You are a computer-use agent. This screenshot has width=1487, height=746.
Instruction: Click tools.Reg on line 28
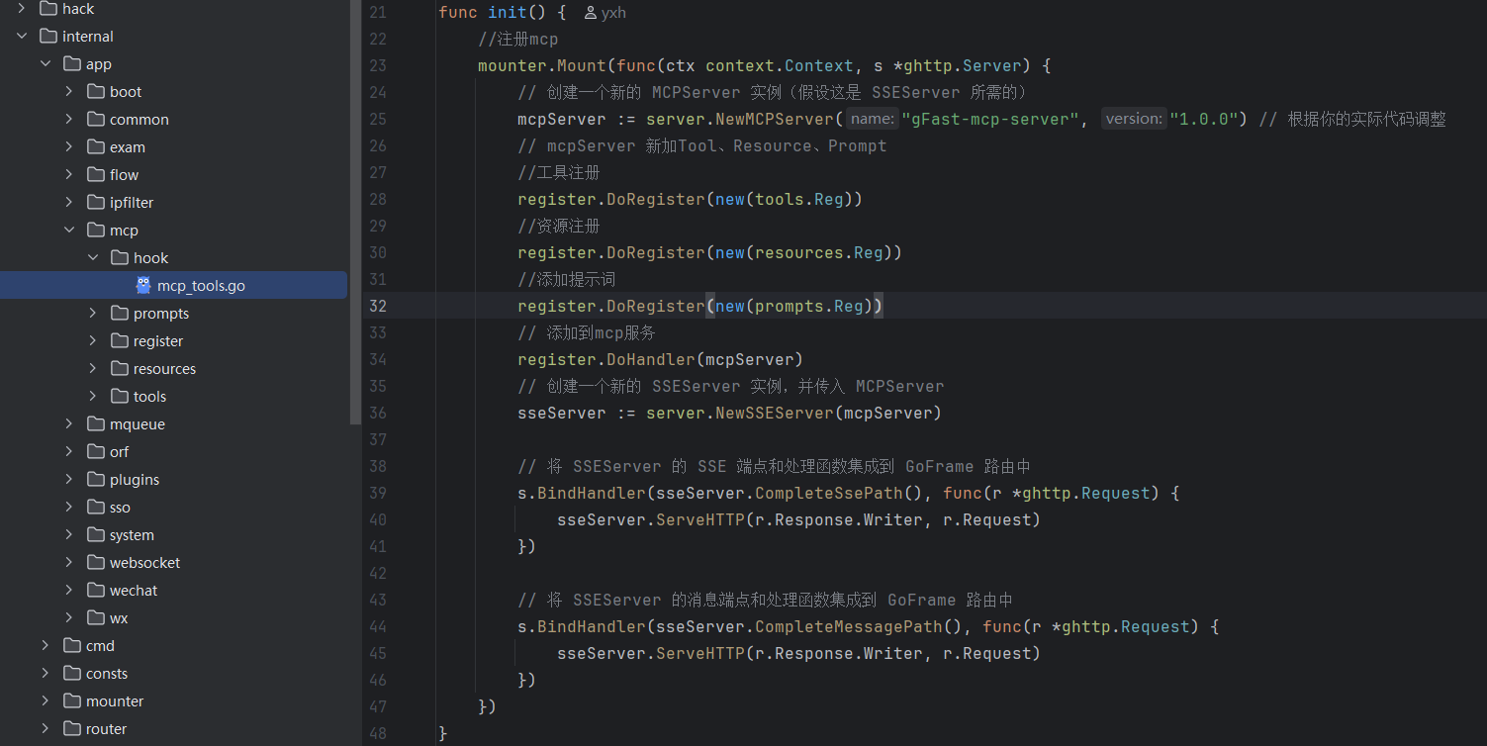coord(799,199)
